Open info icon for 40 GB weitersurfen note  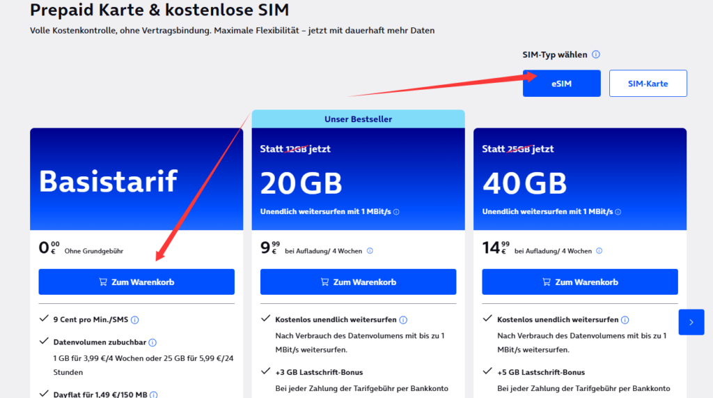pyautogui.click(x=618, y=212)
